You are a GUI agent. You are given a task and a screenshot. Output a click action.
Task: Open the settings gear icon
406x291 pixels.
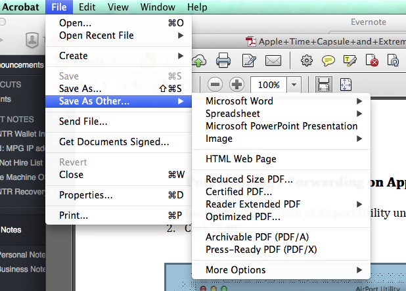click(307, 60)
